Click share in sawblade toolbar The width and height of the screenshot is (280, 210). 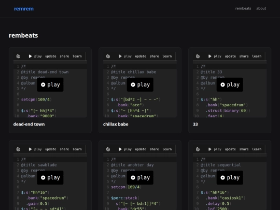pos(64,149)
